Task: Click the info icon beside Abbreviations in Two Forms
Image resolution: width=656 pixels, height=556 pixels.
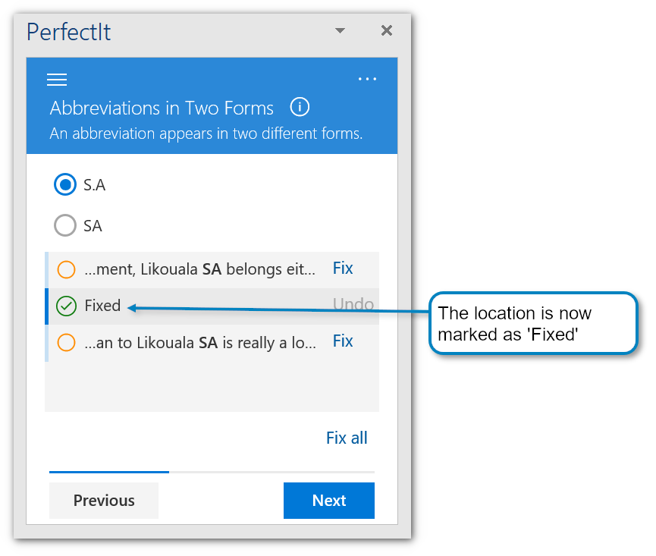Action: click(x=300, y=107)
